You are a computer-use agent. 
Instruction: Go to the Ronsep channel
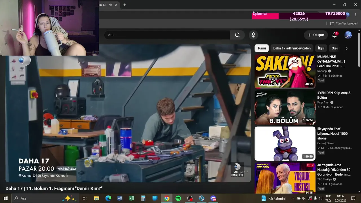[322, 71]
